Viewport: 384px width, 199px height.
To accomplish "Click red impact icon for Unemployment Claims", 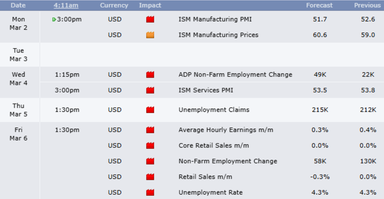I will tap(150, 110).
